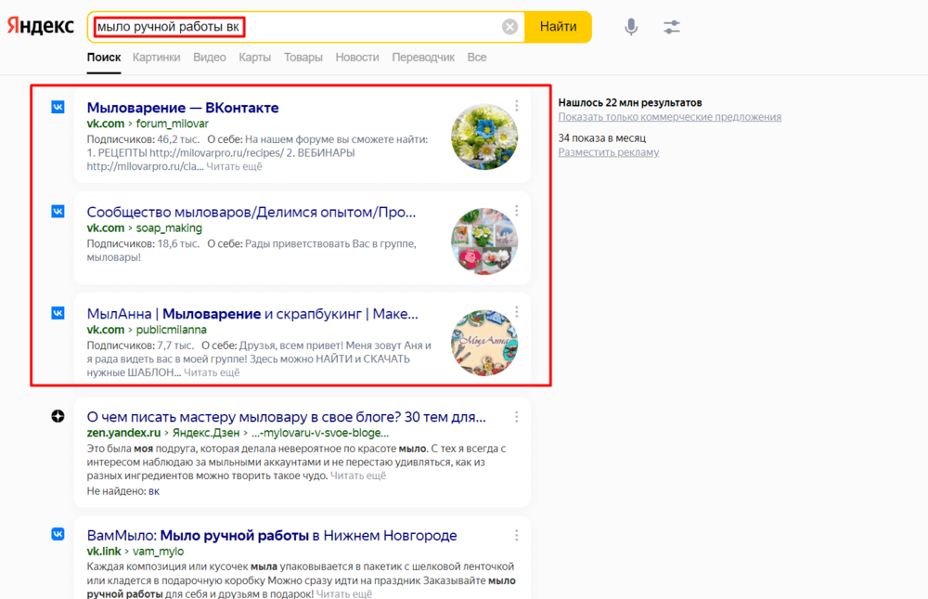Open three-dot menu for МылАнна result
928x599 pixels.
point(517,312)
